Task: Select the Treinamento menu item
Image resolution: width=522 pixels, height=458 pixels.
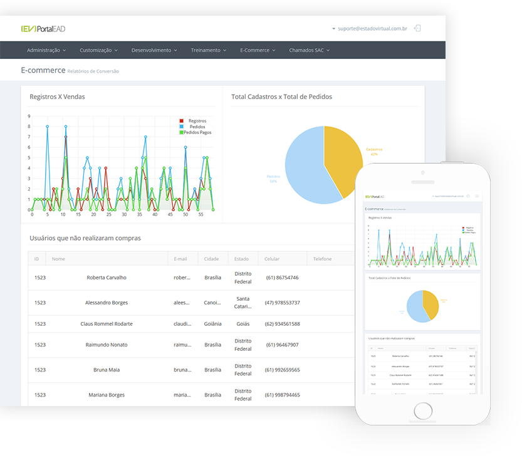Action: [x=208, y=50]
